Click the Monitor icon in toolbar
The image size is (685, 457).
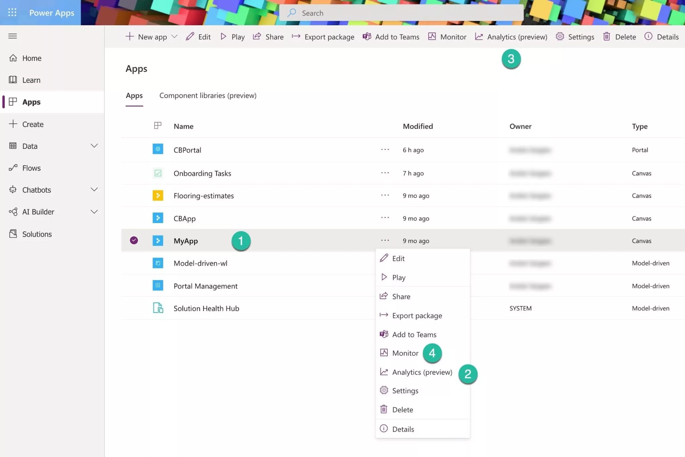click(x=432, y=36)
